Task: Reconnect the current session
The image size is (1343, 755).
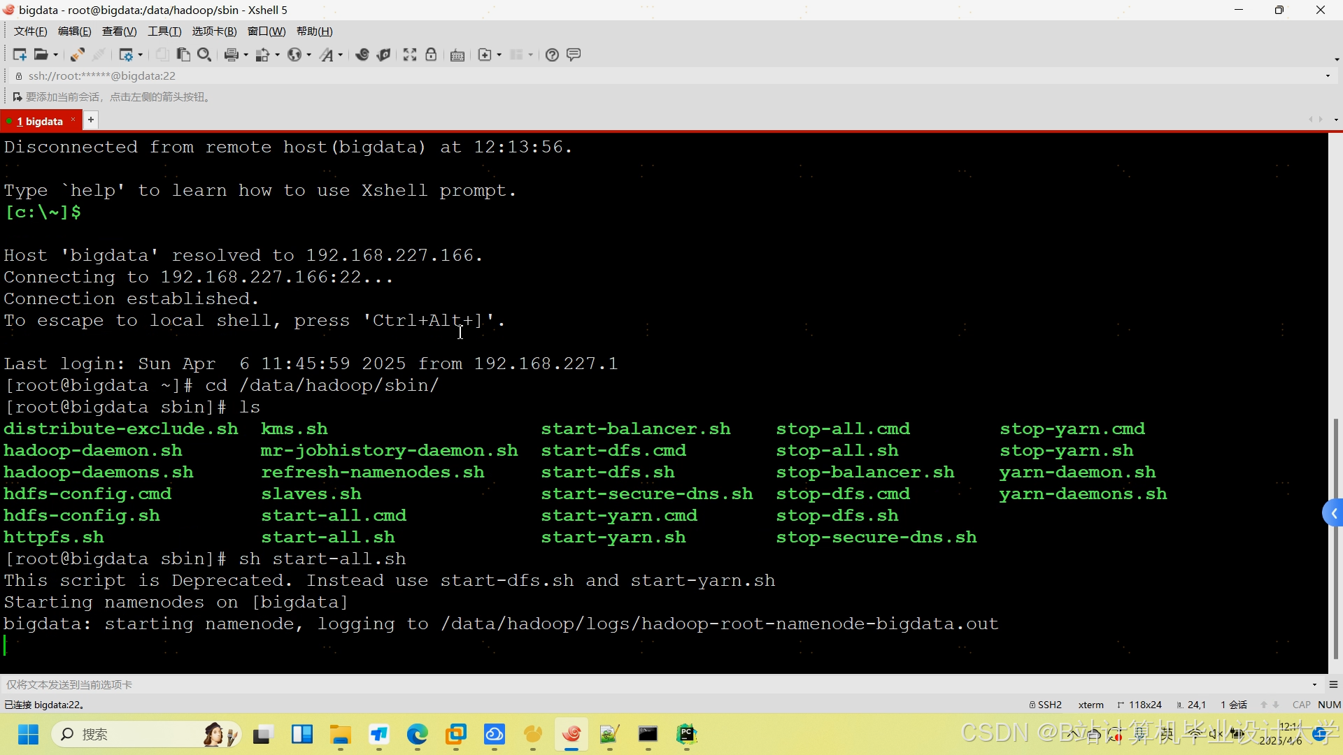Action: 76,55
